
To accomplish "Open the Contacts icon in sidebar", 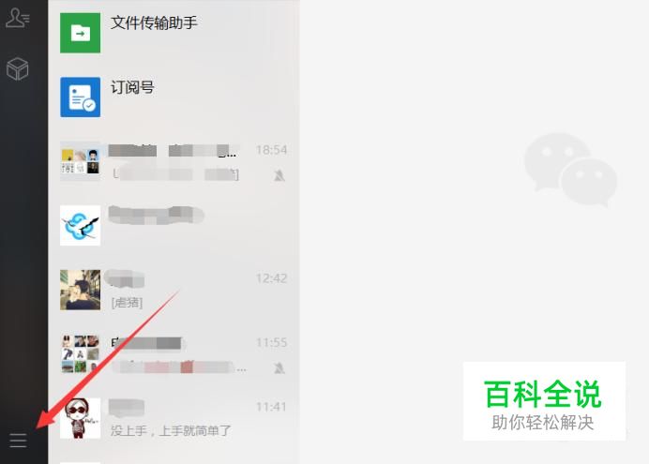I will pos(18,18).
